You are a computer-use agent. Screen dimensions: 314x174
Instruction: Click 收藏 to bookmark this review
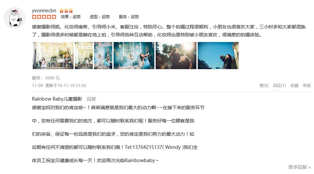pyautogui.click(x=294, y=86)
